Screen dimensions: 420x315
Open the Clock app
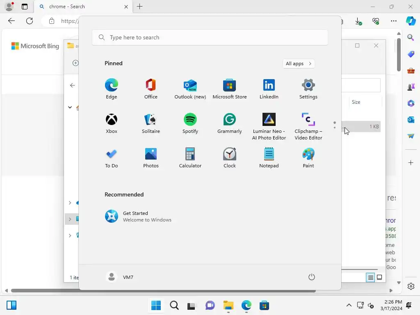point(230,158)
